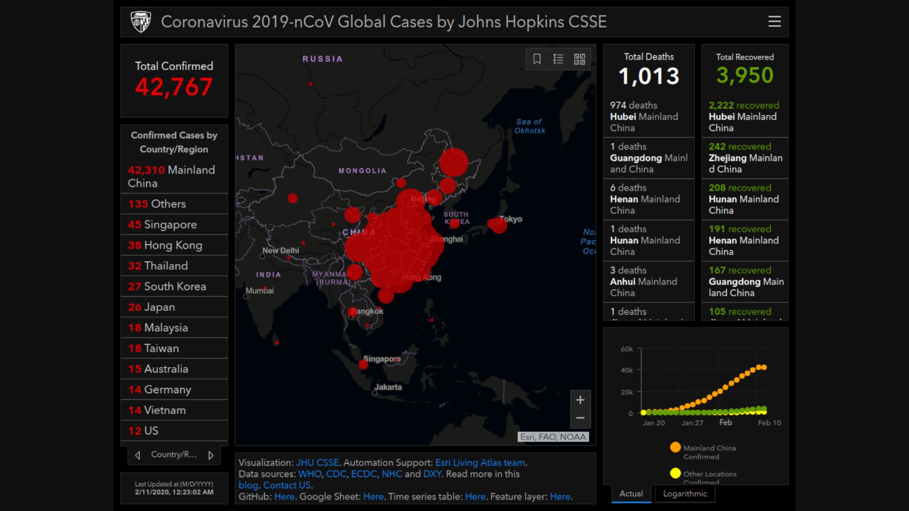Go to previous Country/Region list page
This screenshot has width=909, height=511.
(x=137, y=455)
